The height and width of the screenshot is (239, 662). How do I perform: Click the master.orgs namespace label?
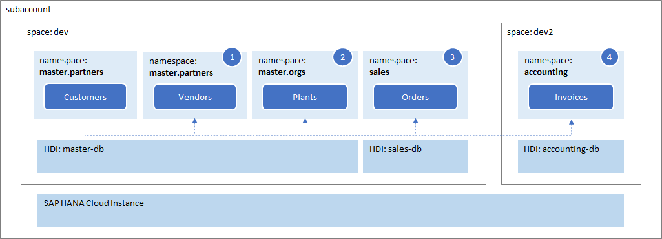tap(282, 72)
